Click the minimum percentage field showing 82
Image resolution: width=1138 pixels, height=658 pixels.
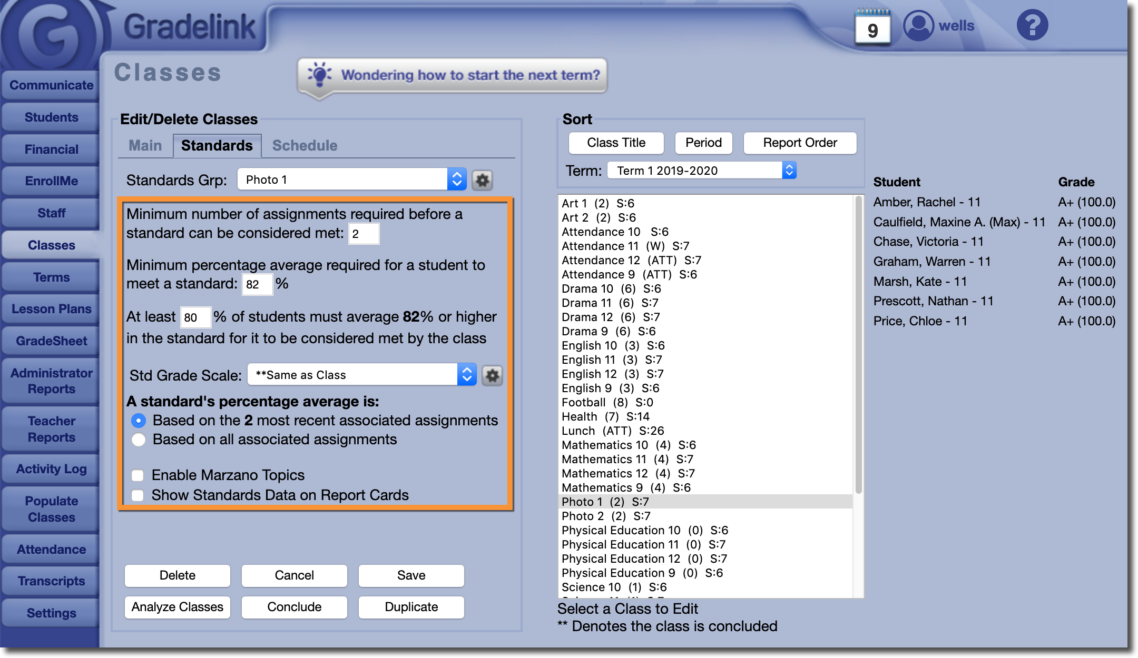pos(257,285)
